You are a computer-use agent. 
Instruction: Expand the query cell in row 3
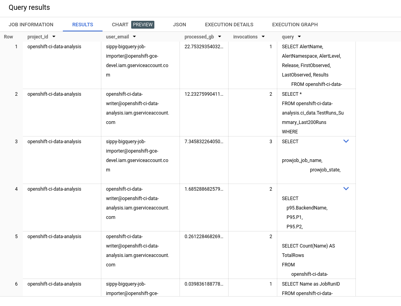pyautogui.click(x=346, y=141)
